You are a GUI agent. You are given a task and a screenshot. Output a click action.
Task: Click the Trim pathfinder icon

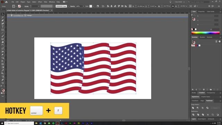coord(198,115)
